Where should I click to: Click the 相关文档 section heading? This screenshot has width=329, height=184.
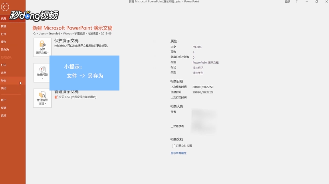176,139
